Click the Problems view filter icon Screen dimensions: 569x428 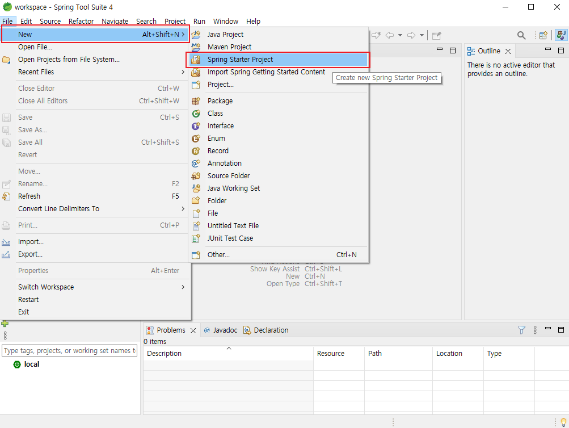(x=521, y=330)
